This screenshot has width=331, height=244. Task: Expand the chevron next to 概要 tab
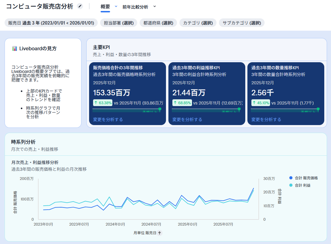(x=116, y=6)
